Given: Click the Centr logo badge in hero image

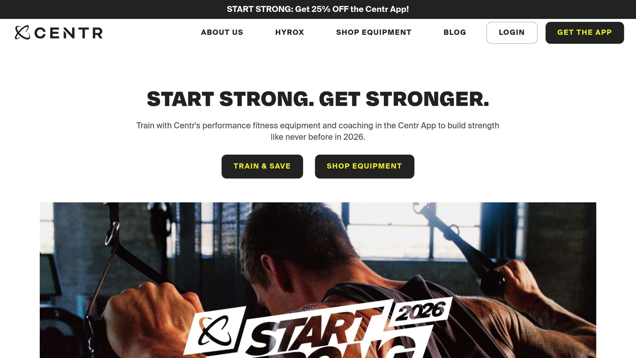Looking at the screenshot, I should pos(215,331).
